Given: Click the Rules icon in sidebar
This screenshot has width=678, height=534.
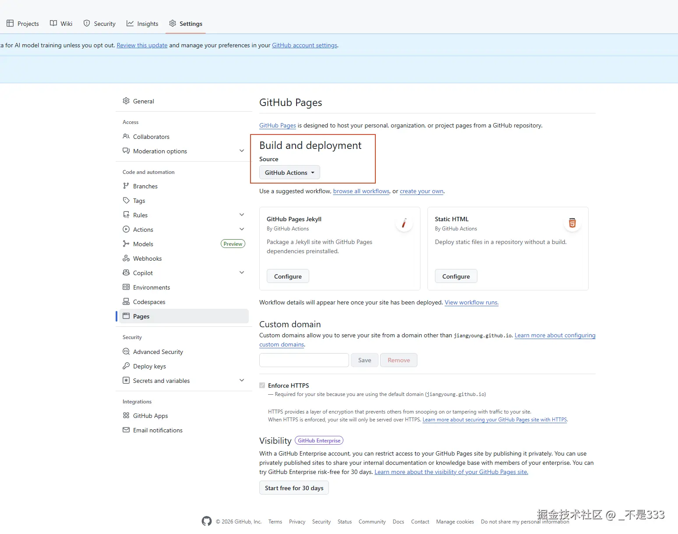Looking at the screenshot, I should 126,215.
